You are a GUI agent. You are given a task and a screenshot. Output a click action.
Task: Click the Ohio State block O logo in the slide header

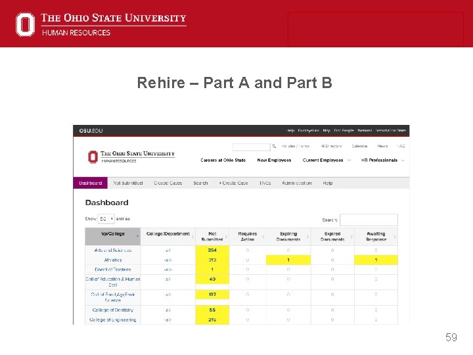(26, 24)
